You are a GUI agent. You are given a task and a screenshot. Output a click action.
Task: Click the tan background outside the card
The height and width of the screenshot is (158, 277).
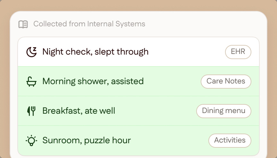[138, 5]
